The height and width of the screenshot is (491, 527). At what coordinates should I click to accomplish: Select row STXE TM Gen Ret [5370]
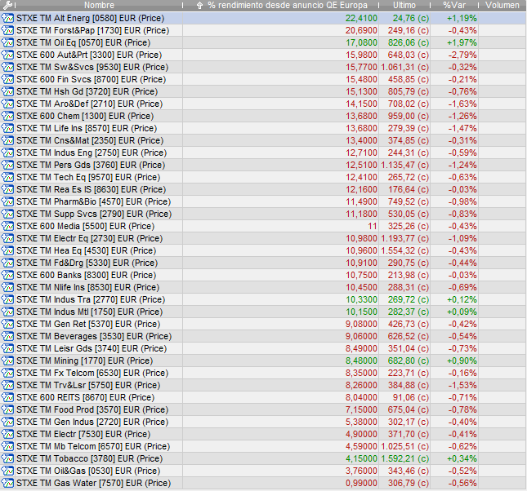click(x=263, y=325)
